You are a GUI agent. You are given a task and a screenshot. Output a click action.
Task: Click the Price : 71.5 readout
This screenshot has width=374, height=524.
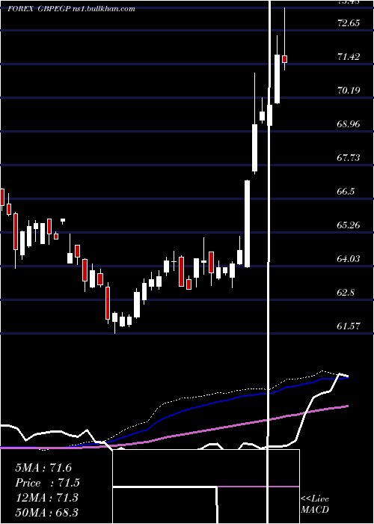pyautogui.click(x=48, y=483)
